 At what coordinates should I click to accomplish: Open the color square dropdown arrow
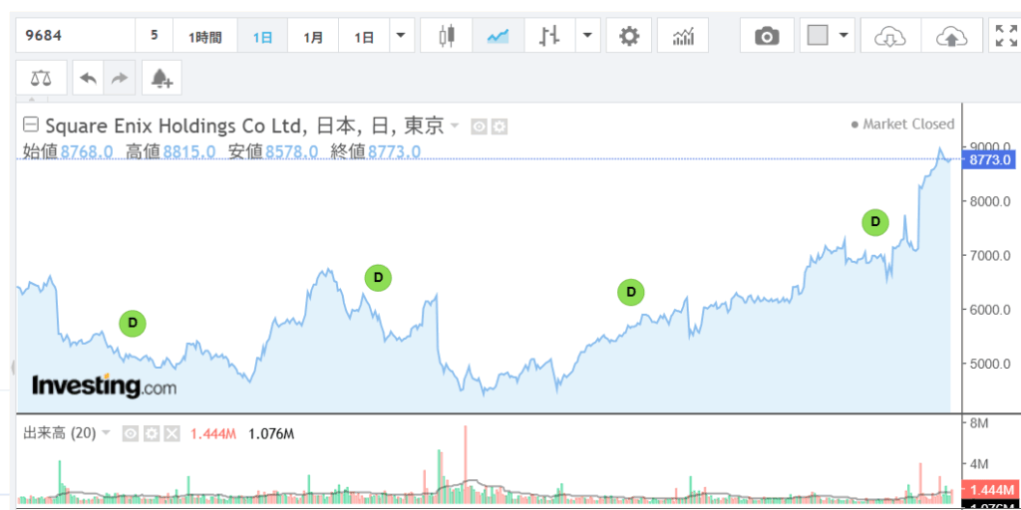tap(845, 36)
